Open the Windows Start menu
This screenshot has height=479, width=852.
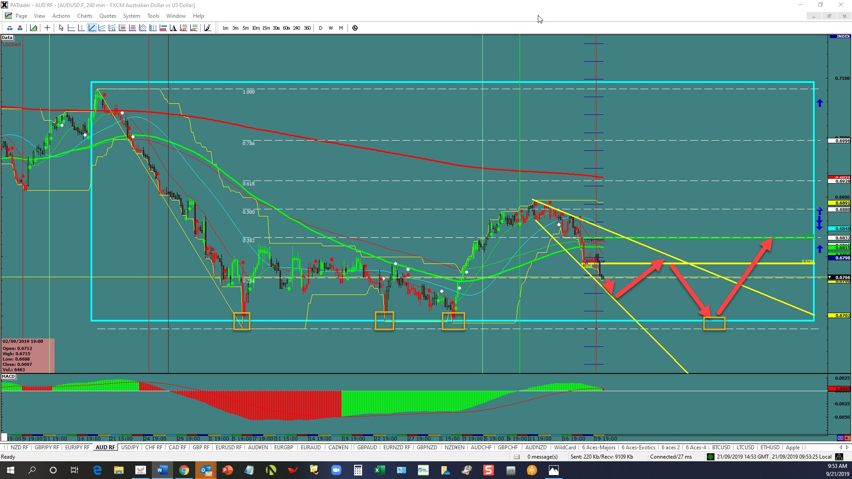pyautogui.click(x=10, y=470)
